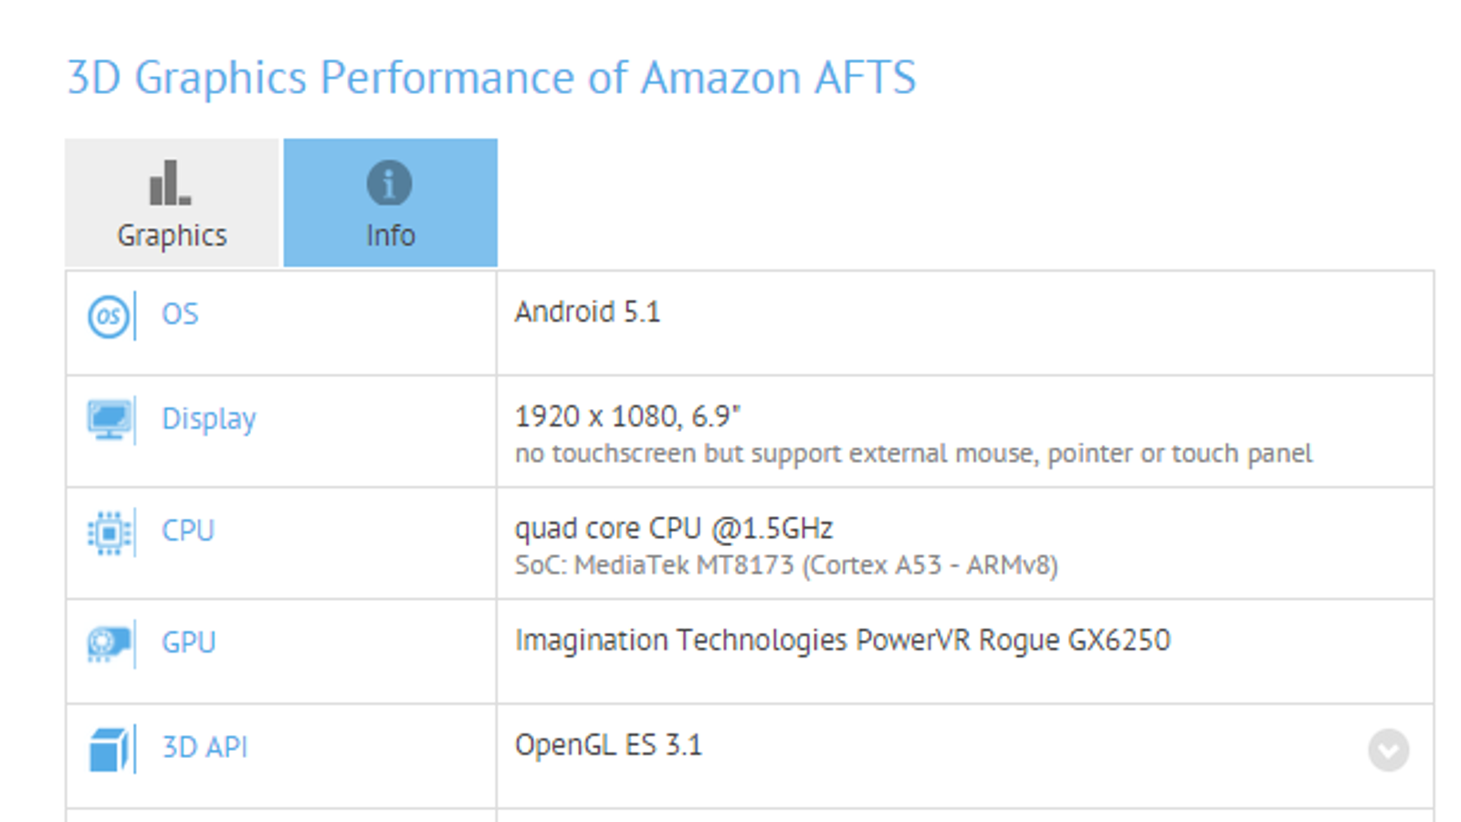Expand the OpenGL ES 3.1 details chevron
The image size is (1461, 822).
point(1388,750)
